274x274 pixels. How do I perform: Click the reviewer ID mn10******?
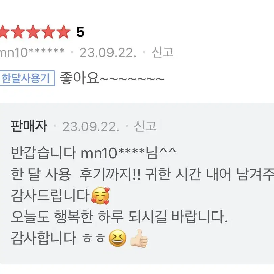(32, 52)
